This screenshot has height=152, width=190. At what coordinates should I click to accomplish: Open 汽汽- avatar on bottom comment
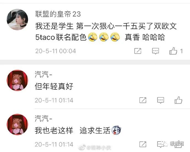pyautogui.click(x=17, y=125)
